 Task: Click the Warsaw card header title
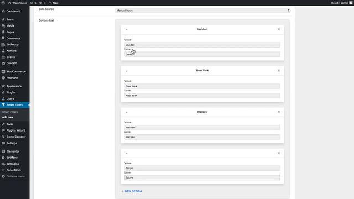pyautogui.click(x=202, y=112)
